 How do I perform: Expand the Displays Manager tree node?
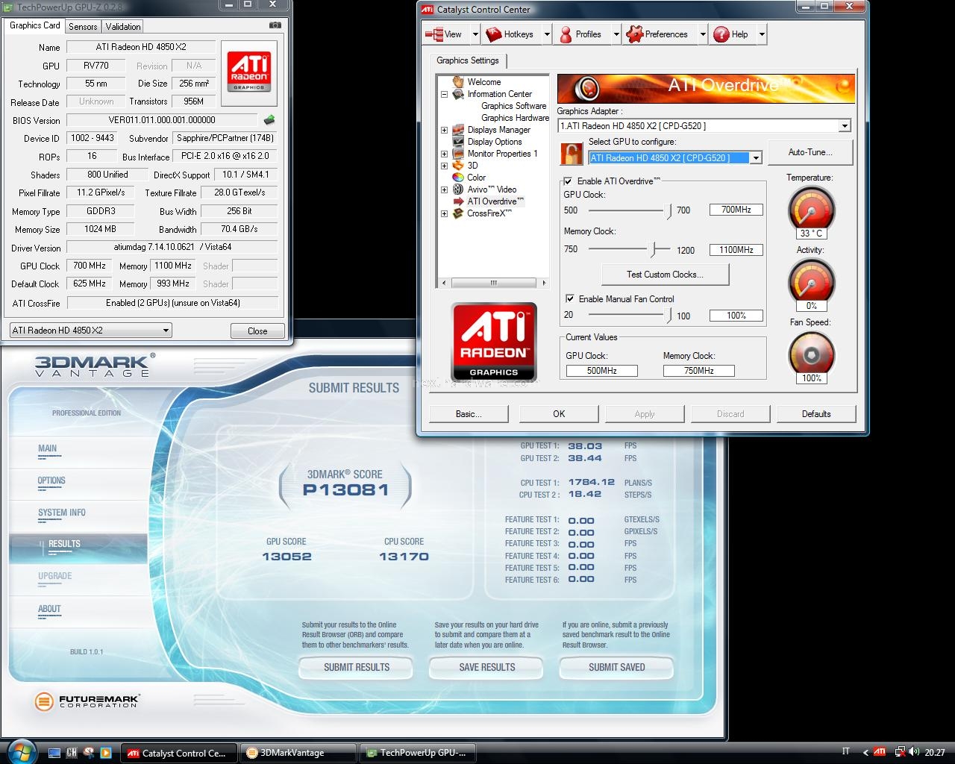(x=444, y=130)
